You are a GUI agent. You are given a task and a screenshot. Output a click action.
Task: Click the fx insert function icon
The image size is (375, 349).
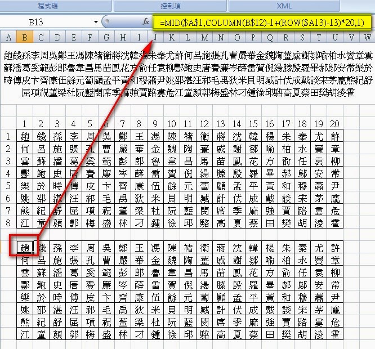[146, 22]
